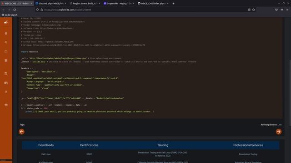Bookmark this page with the star icon
291x163 pixels.
pyautogui.click(x=254, y=10)
